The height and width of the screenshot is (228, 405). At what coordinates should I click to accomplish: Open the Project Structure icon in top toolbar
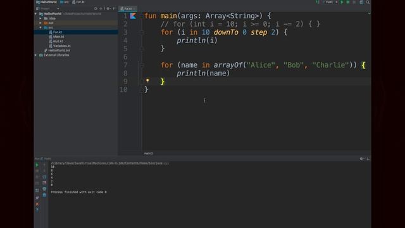[361, 2]
